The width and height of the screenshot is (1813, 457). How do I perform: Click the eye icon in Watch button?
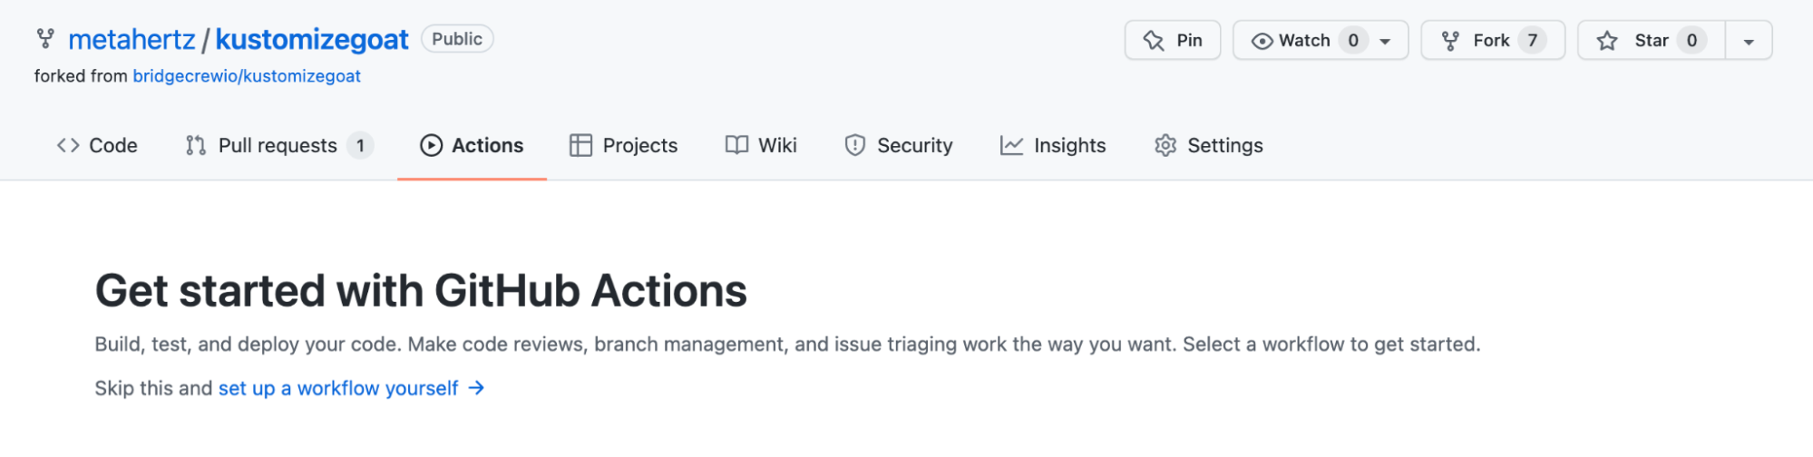(1262, 41)
